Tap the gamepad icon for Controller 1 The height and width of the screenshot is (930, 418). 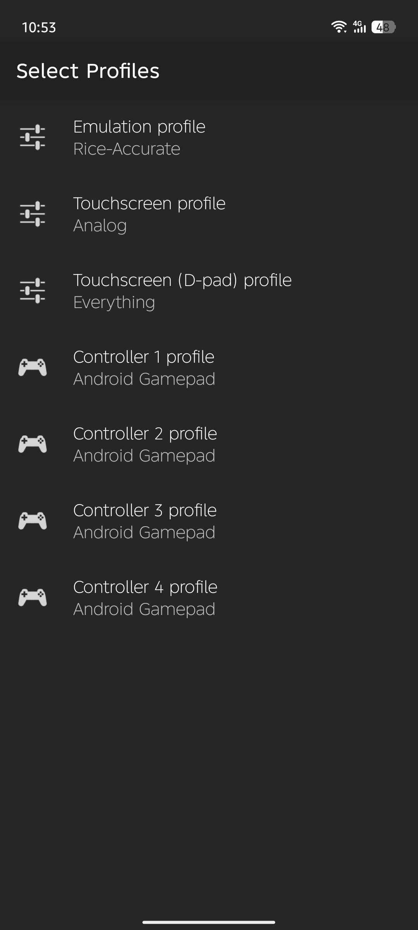pos(33,367)
